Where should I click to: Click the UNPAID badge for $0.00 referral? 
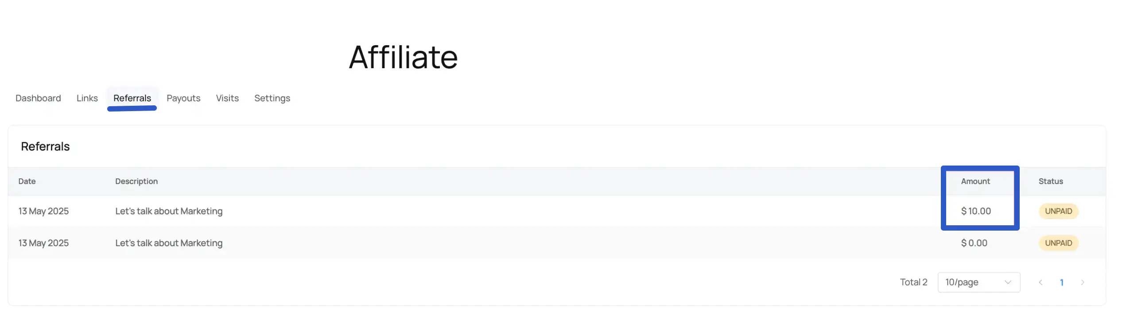click(1058, 243)
